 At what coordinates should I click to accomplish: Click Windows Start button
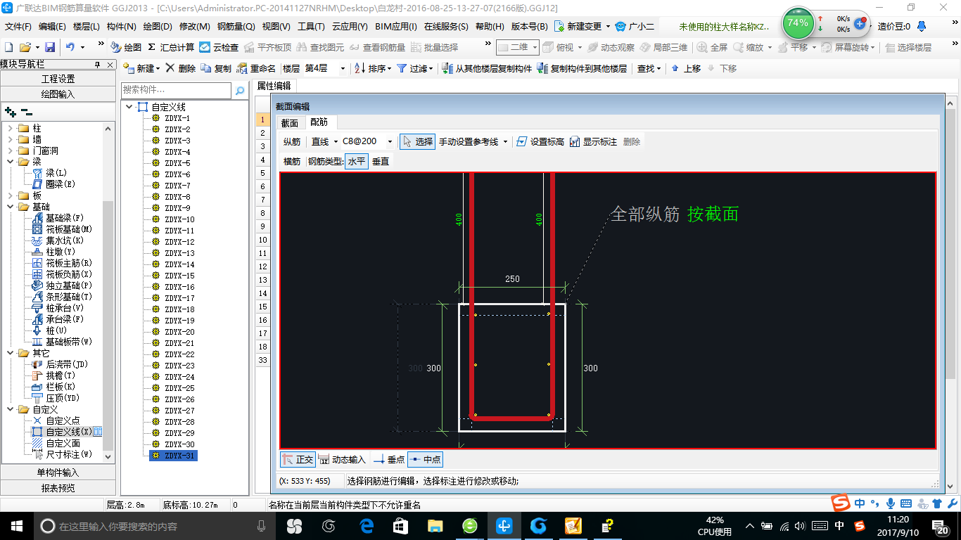tap(16, 526)
